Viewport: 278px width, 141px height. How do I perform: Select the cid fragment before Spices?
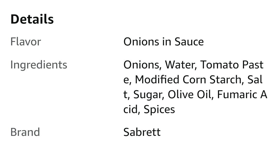coord(130,109)
